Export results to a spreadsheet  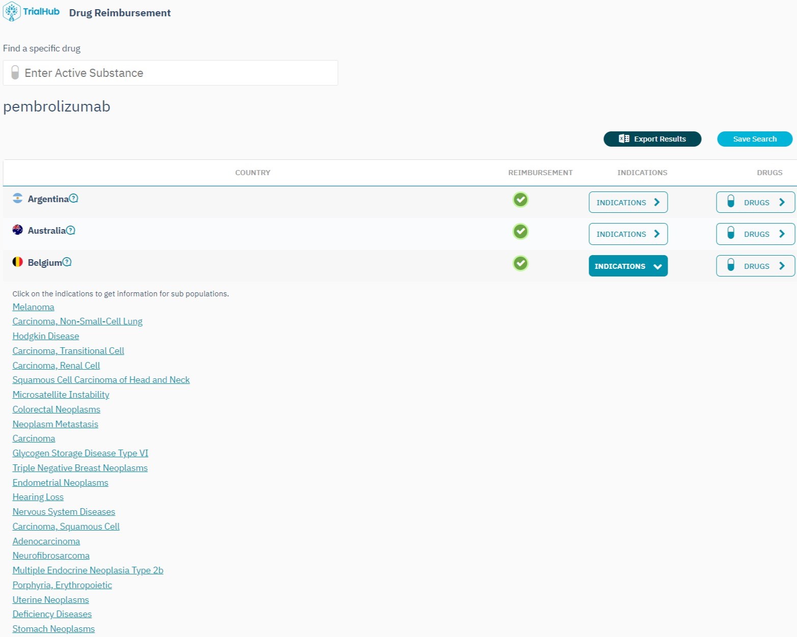click(x=652, y=139)
